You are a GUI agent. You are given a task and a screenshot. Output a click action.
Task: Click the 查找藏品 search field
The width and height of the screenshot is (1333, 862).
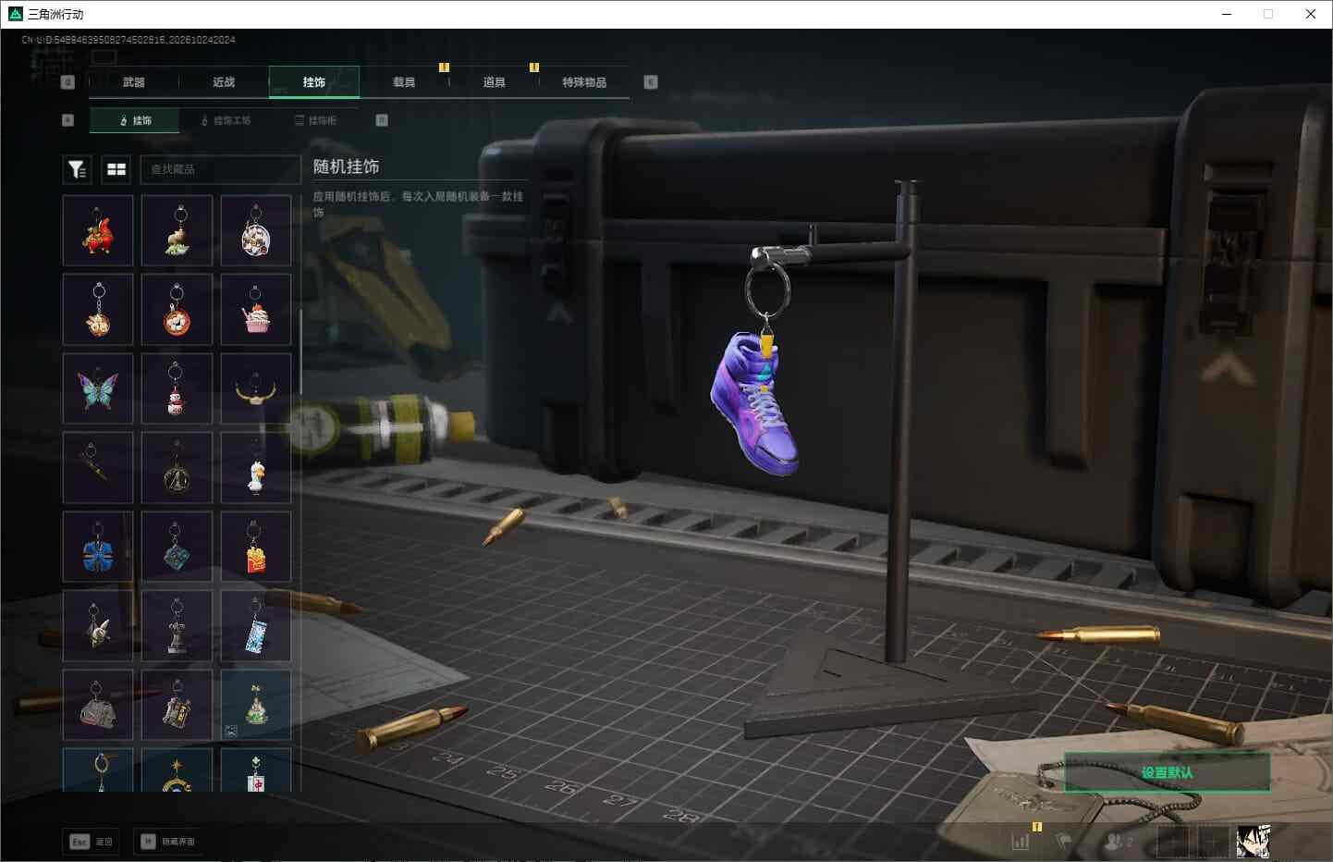[220, 169]
